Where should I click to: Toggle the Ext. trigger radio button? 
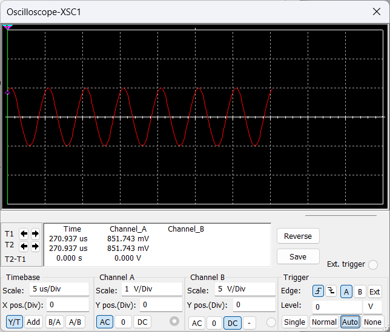[x=373, y=264]
